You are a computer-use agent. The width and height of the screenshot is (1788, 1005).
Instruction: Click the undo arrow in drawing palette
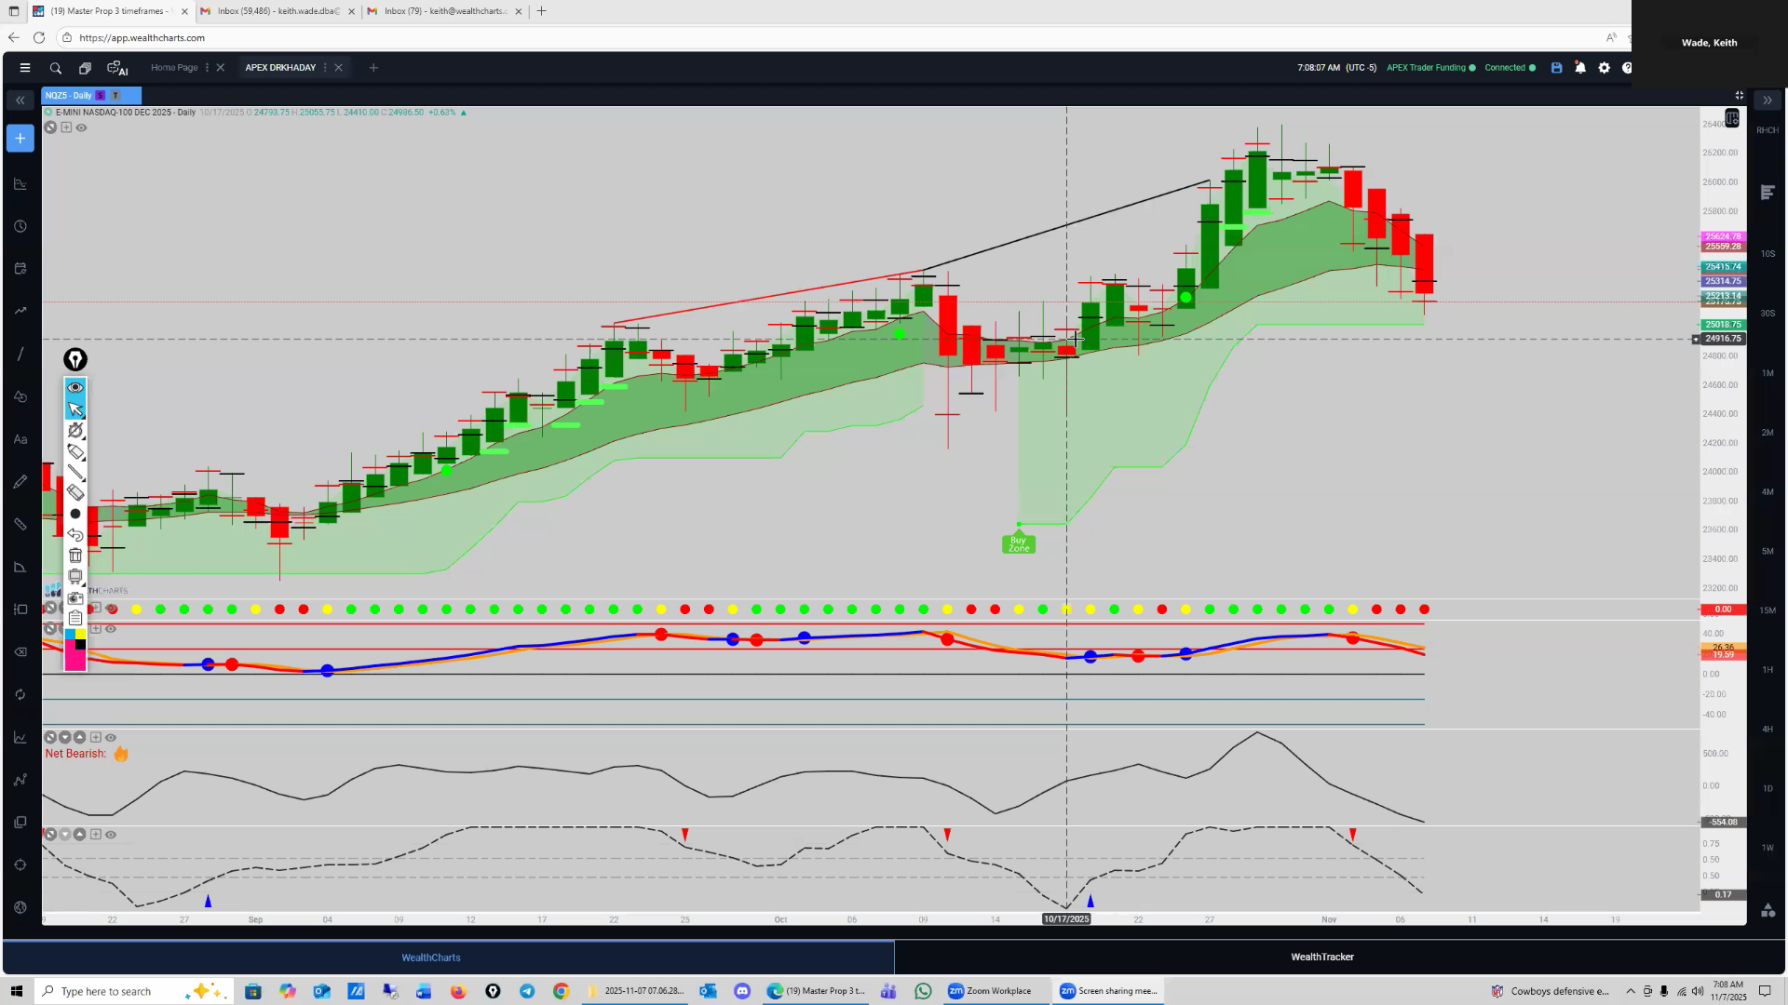coord(75,535)
